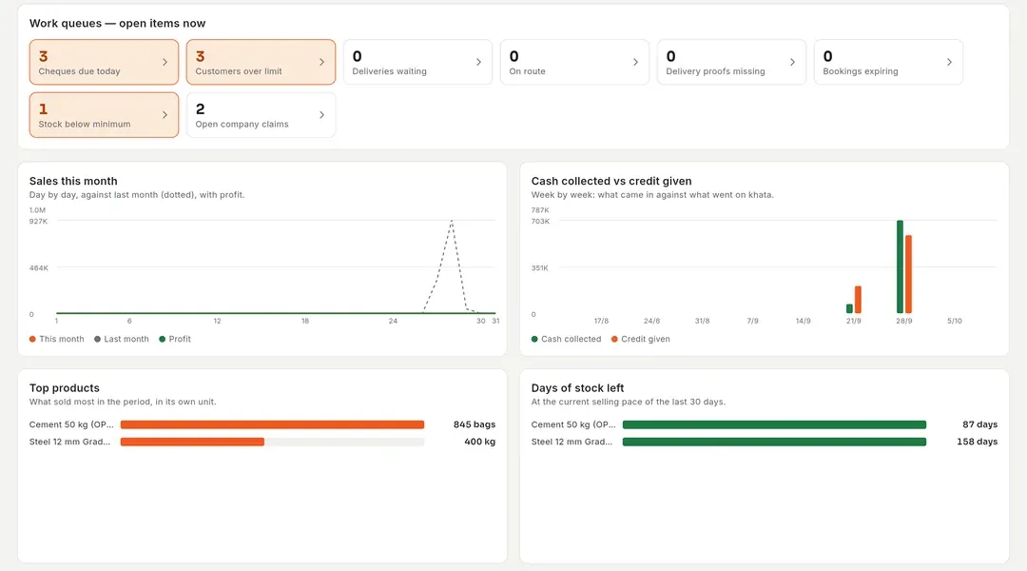Image resolution: width=1027 pixels, height=571 pixels.
Task: Toggle the This month legend entry
Action: (x=56, y=339)
